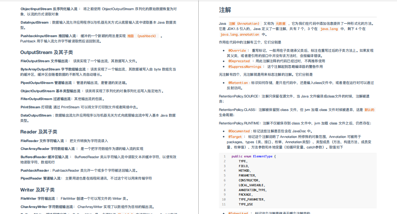Select "PipedReader 管道输入流" term
Screen dimensions: 397x214
(x=40, y=178)
